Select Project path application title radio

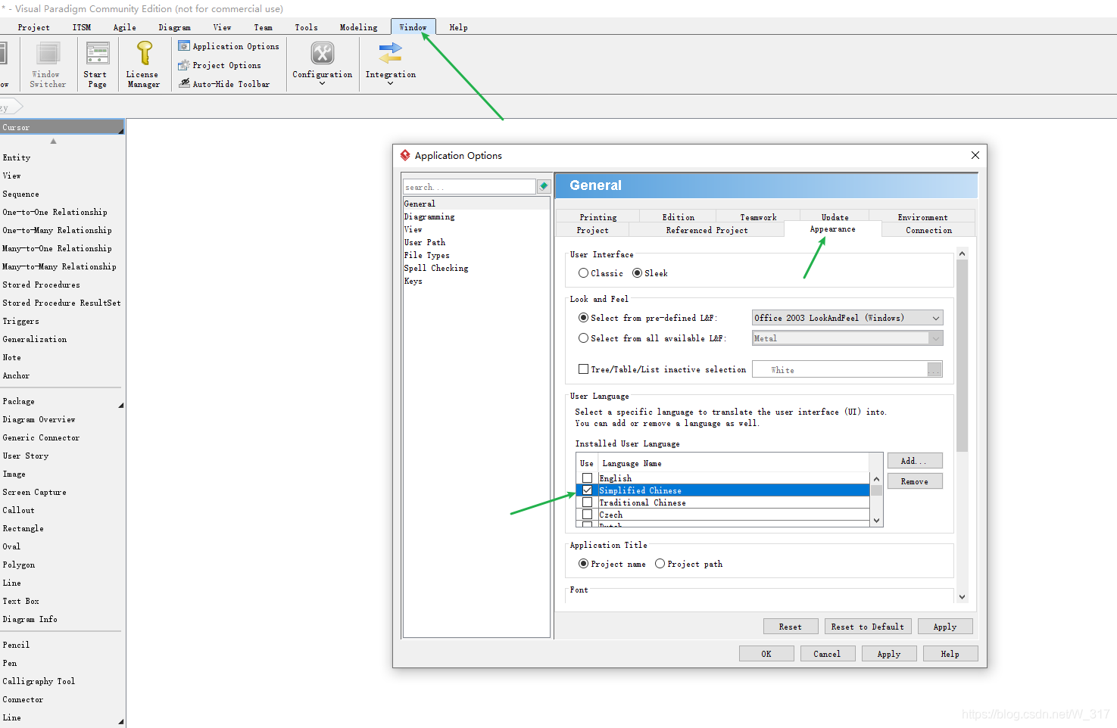660,564
